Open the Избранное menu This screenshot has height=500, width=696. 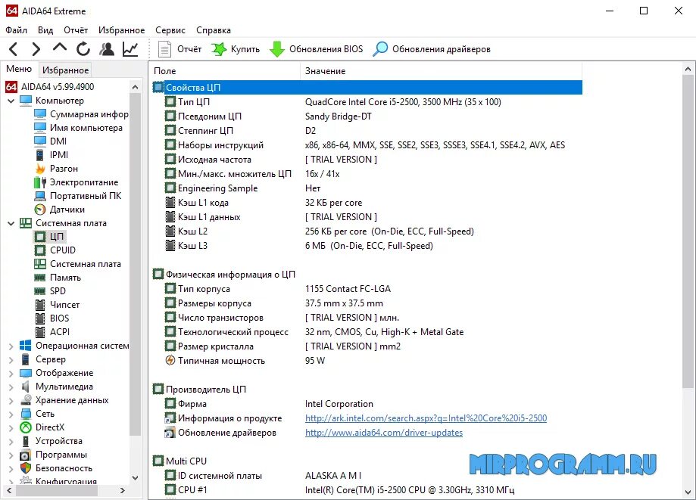click(121, 30)
